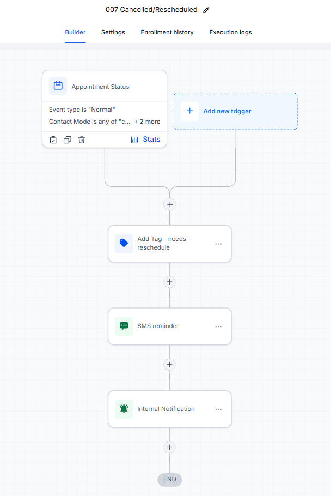The width and height of the screenshot is (331, 496).
Task: Click the END node
Action: tap(170, 480)
